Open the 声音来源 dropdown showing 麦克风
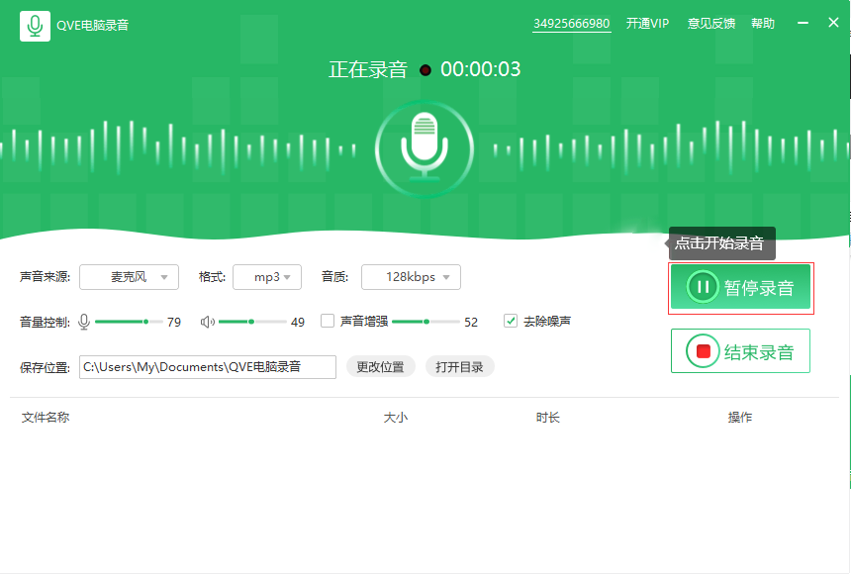The height and width of the screenshot is (574, 851). 129,277
